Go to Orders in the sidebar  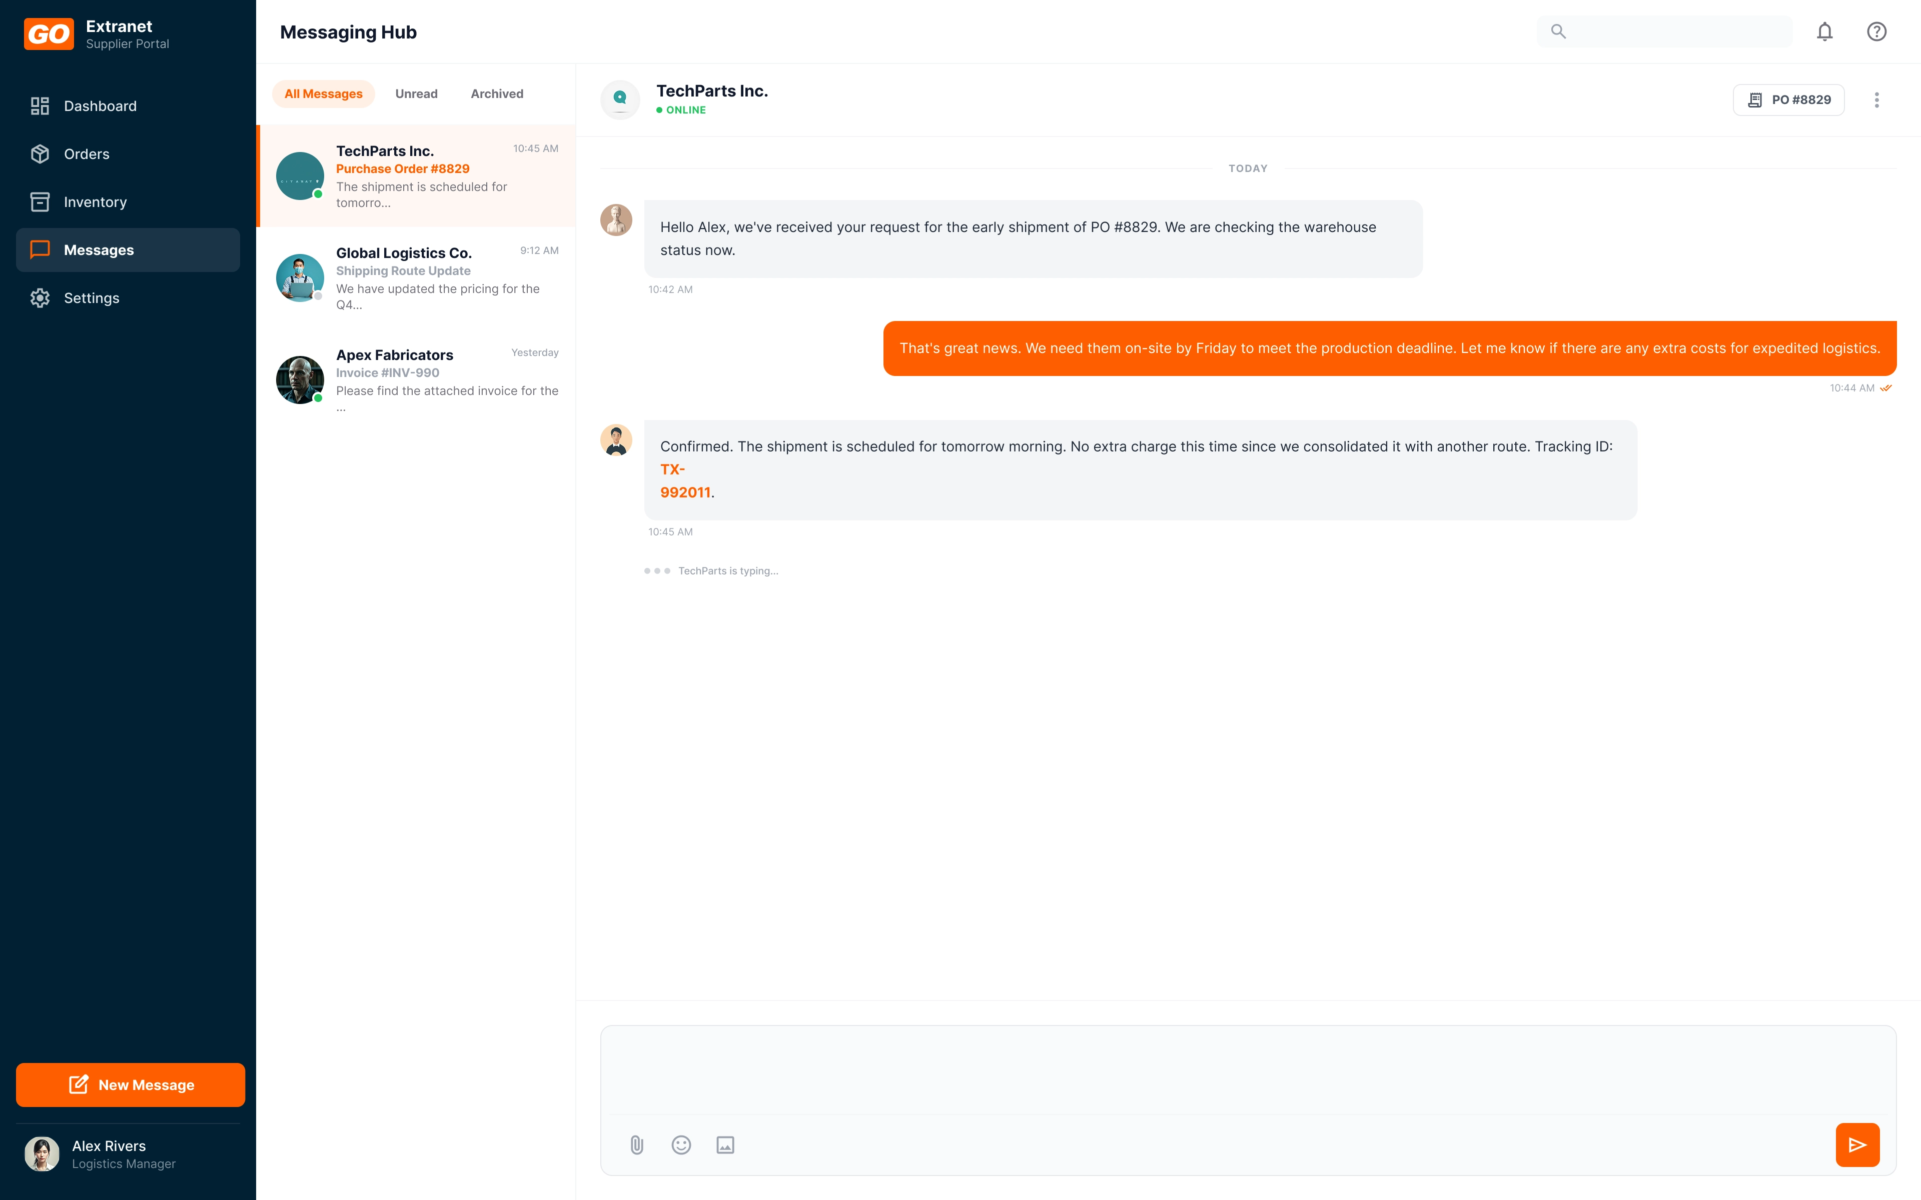tap(87, 154)
